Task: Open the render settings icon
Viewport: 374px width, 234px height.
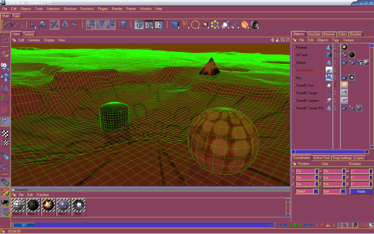Action: [x=159, y=25]
